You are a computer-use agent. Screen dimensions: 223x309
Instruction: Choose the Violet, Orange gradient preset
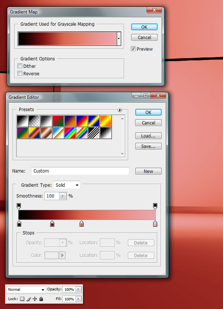click(70, 121)
